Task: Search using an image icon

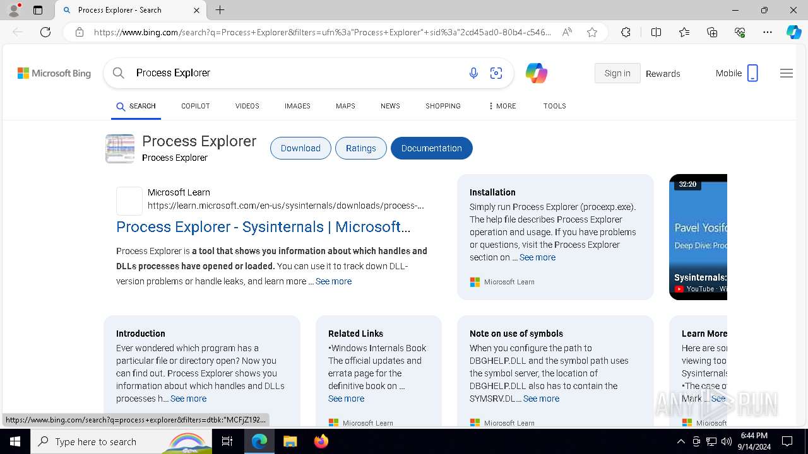Action: (x=496, y=73)
